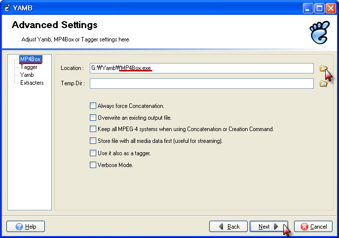Image resolution: width=339 pixels, height=238 pixels.
Task: Click the red X Cancel icon
Action: pos(304,227)
